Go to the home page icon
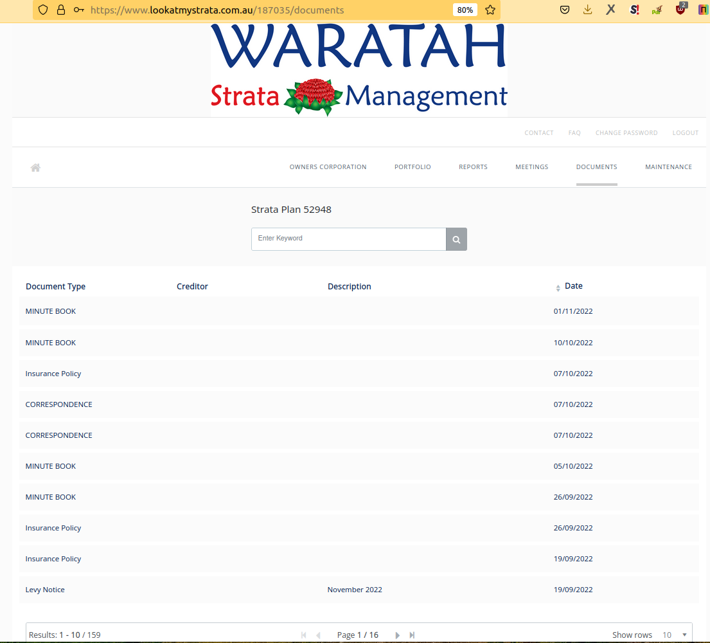The height and width of the screenshot is (643, 710). pyautogui.click(x=35, y=168)
